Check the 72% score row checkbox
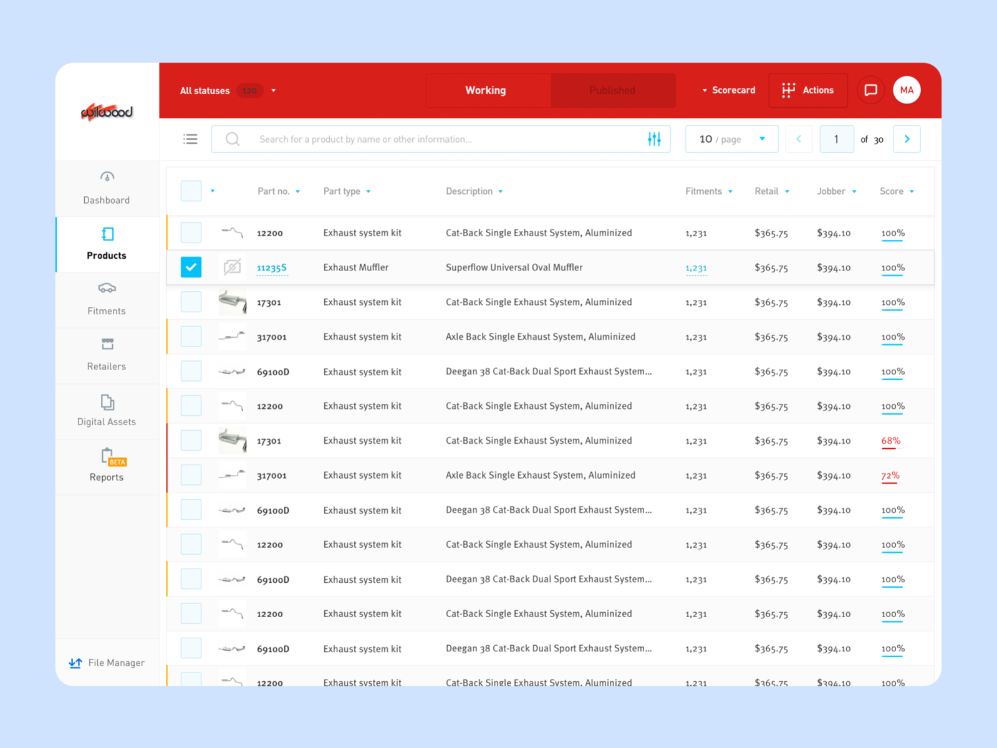 pyautogui.click(x=191, y=475)
